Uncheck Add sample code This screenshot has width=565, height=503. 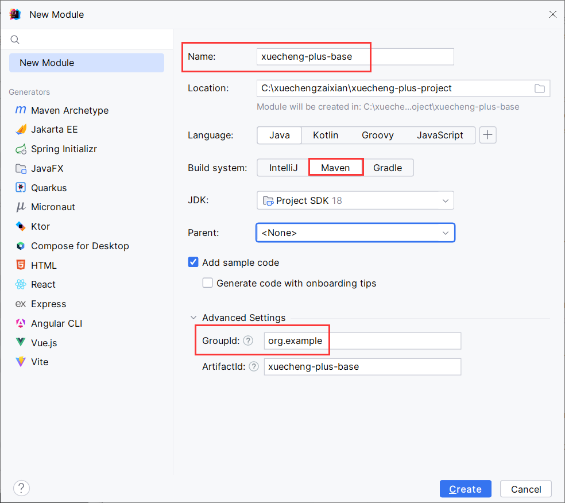pos(193,262)
